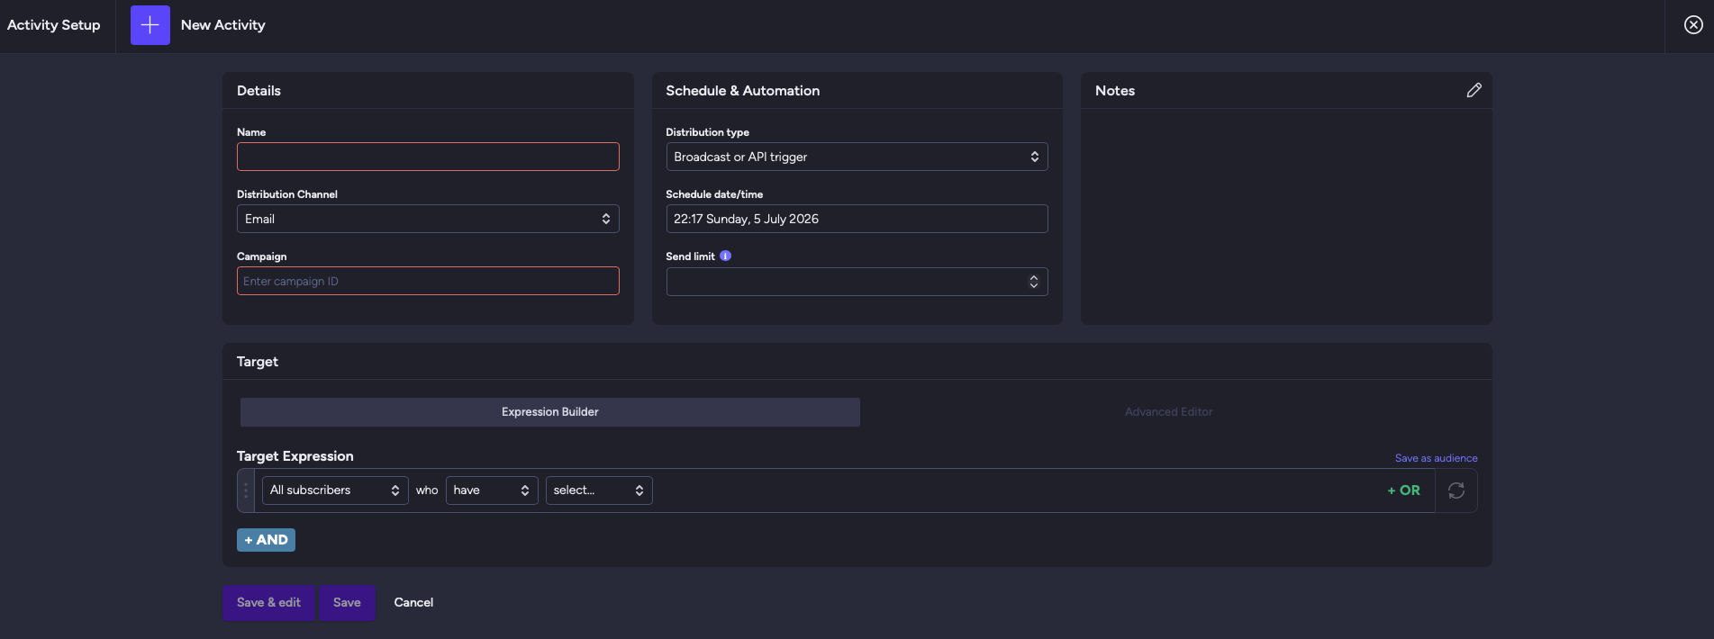Click the New Activity label

pyautogui.click(x=223, y=25)
